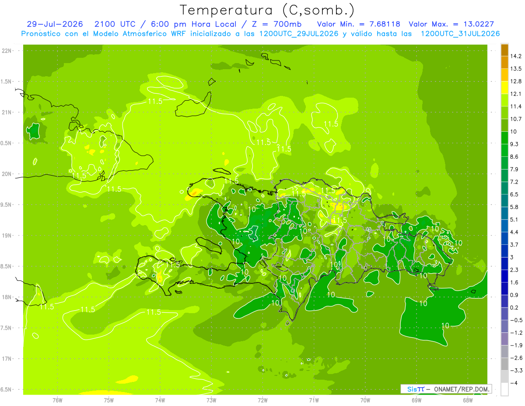This screenshot has width=525, height=406.
Task: Click the 21N latitude axis label
Action: coord(7,112)
